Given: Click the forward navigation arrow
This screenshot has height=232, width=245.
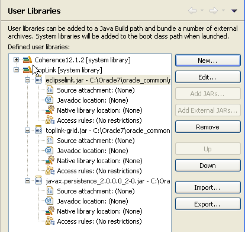Looking at the screenshot, I should (214, 11).
